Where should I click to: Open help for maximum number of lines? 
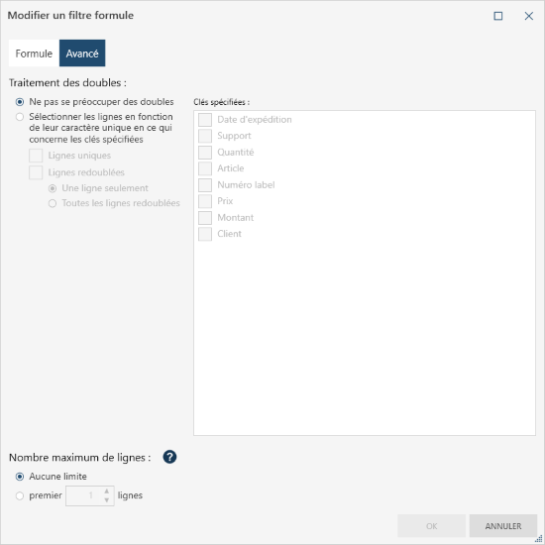169,457
